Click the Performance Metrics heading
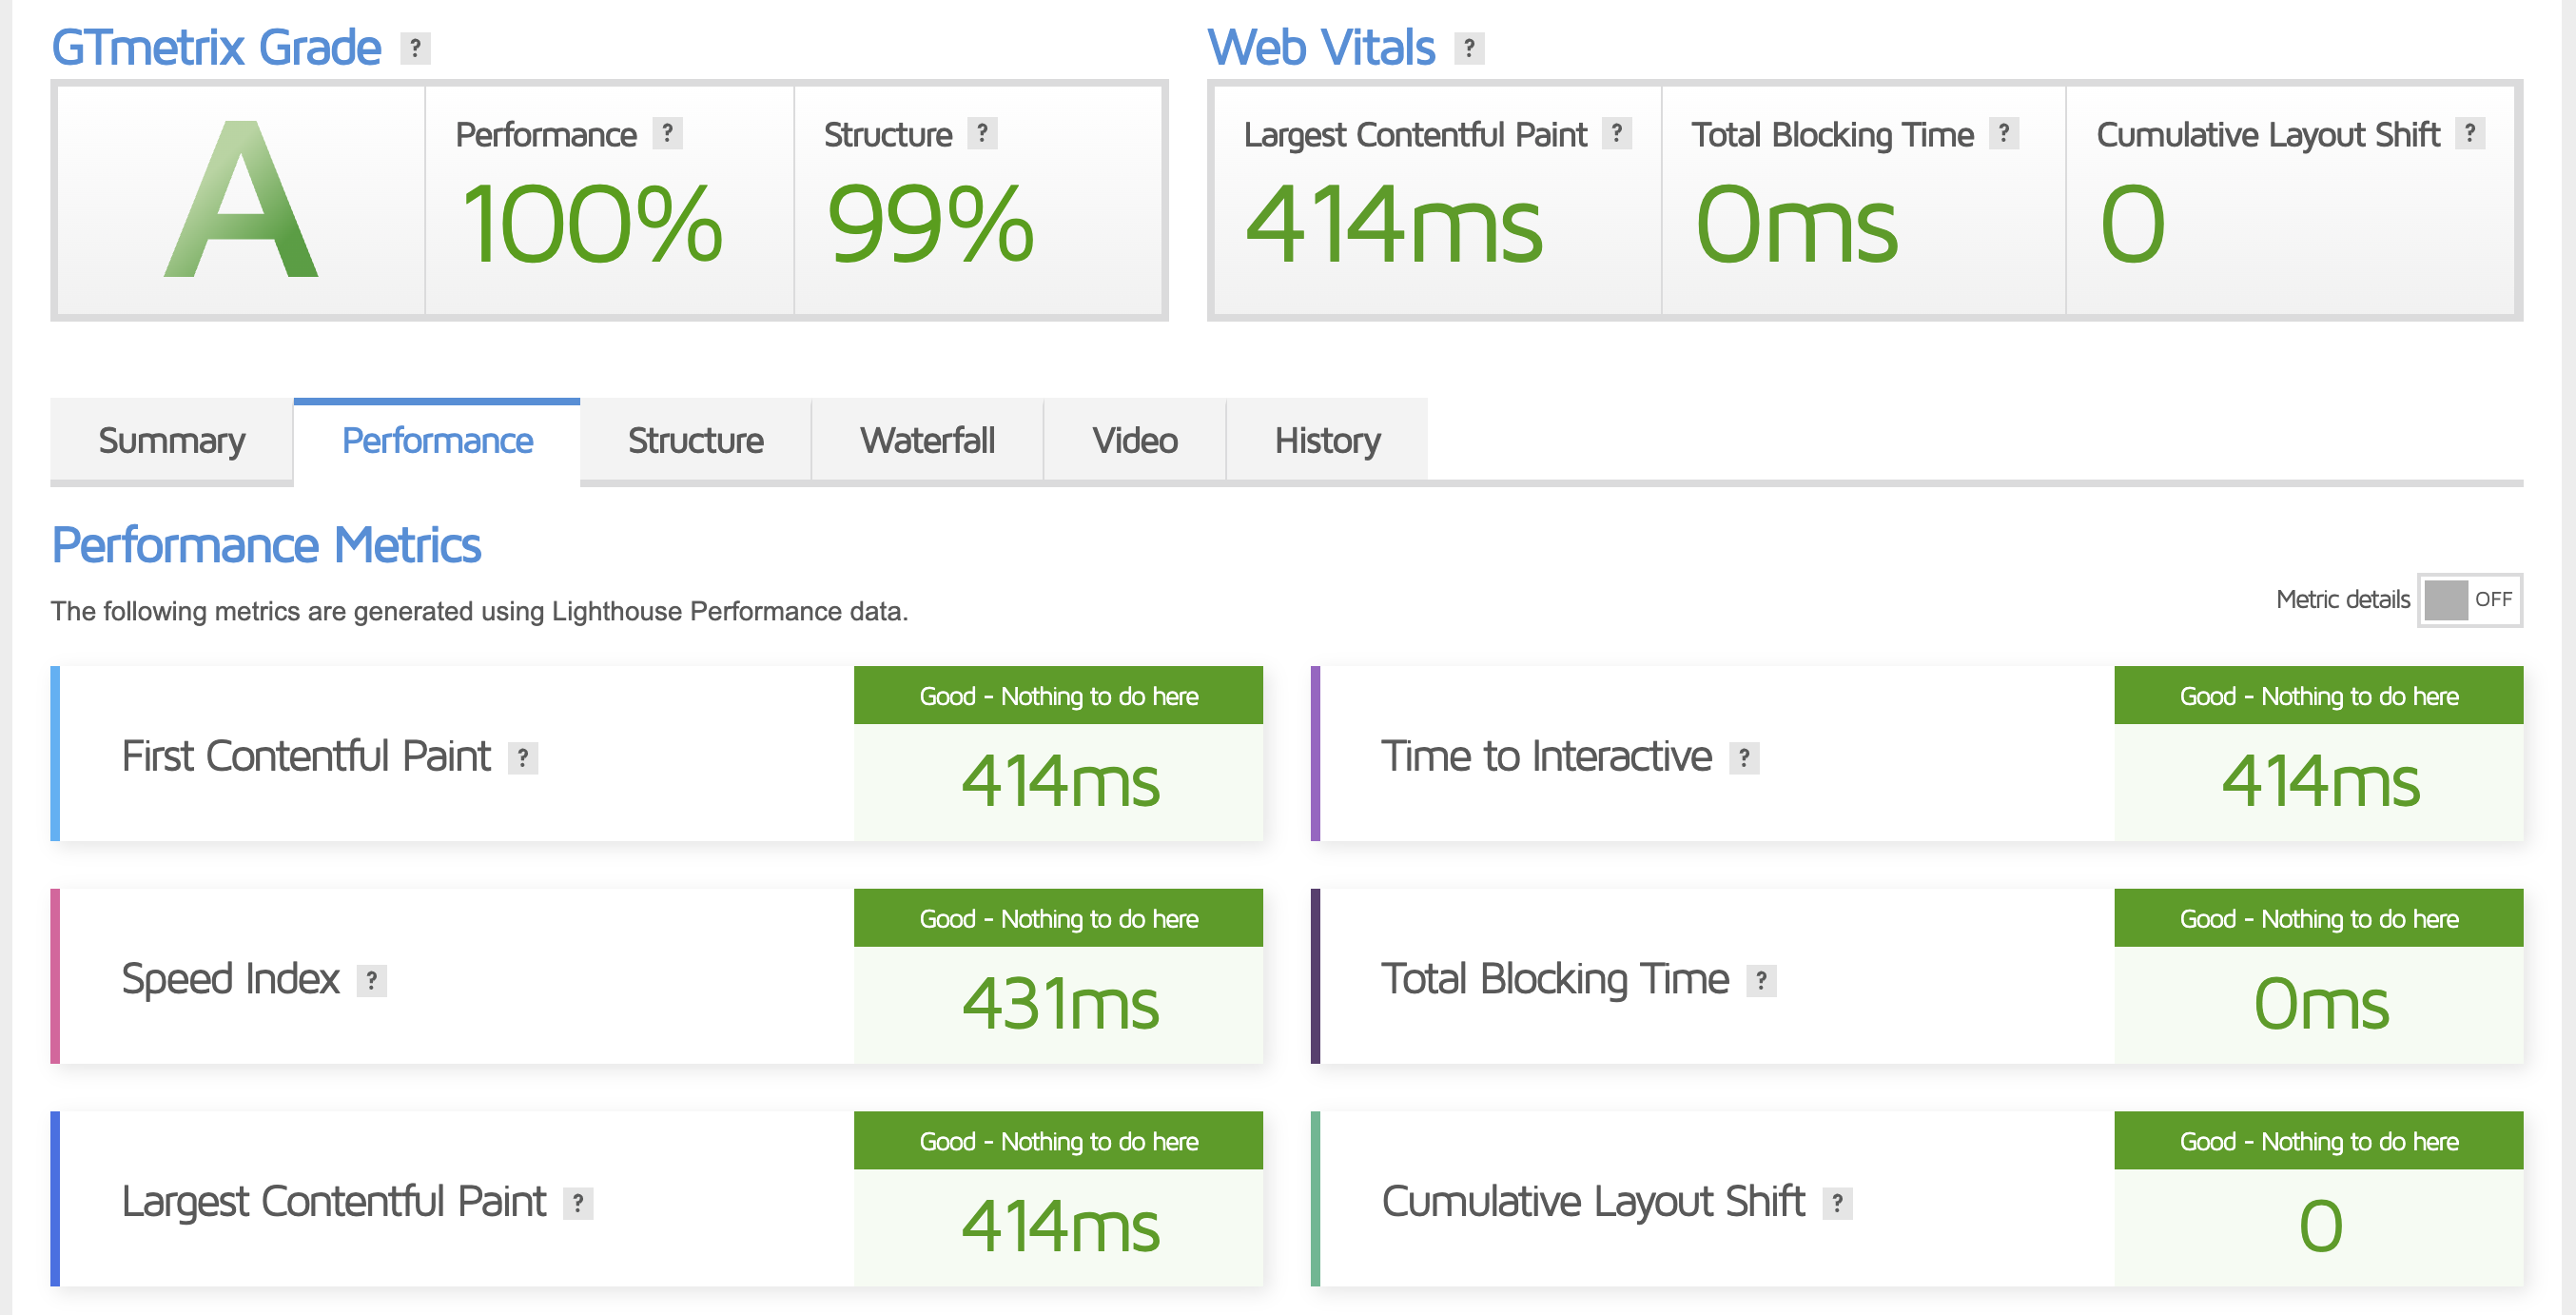 click(x=266, y=545)
